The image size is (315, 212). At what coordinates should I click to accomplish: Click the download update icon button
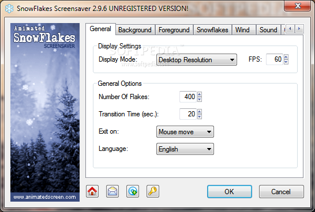pos(133,191)
